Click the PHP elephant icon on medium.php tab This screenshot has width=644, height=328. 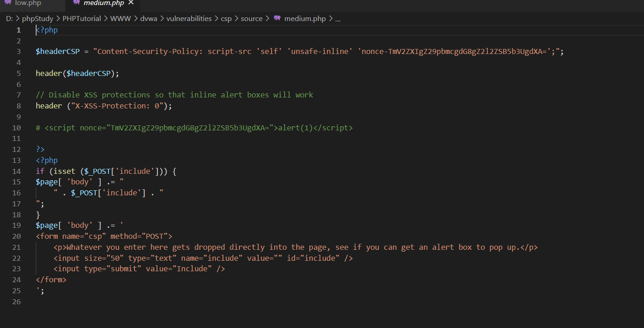click(76, 3)
